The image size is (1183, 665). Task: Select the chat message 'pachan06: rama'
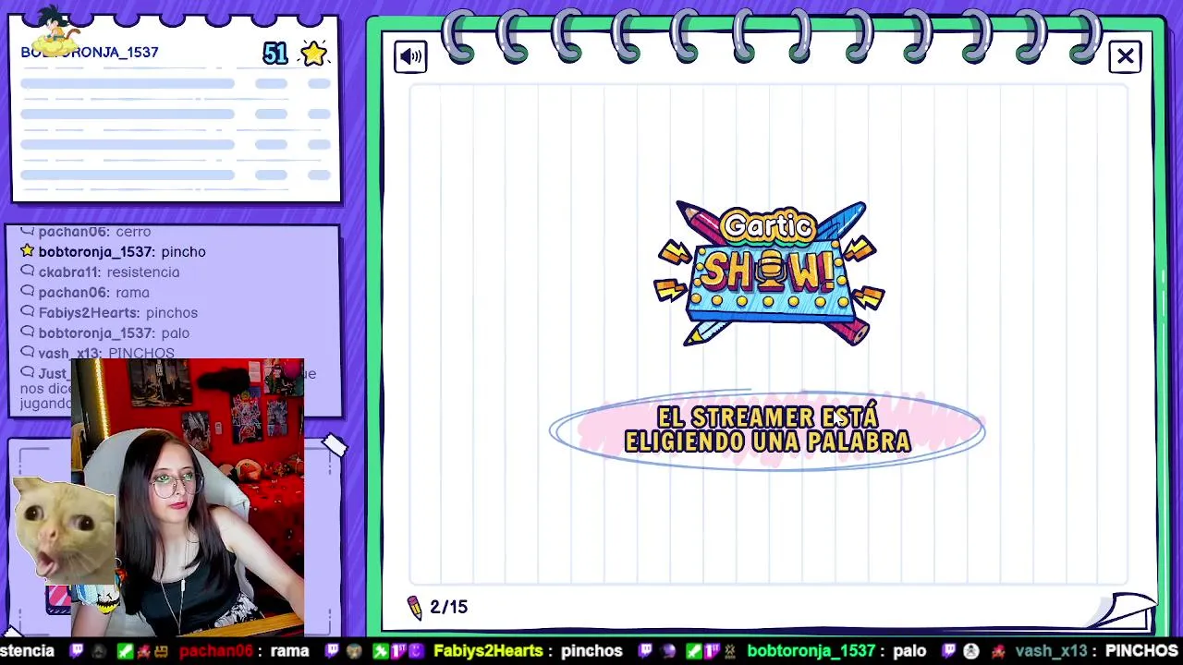click(x=93, y=292)
